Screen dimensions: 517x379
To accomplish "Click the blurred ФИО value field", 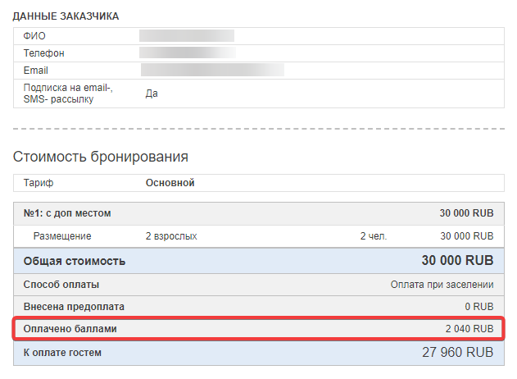I will (187, 35).
